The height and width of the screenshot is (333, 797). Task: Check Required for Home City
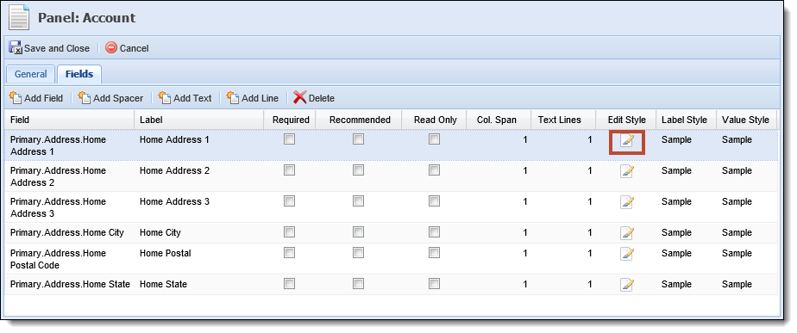click(289, 231)
